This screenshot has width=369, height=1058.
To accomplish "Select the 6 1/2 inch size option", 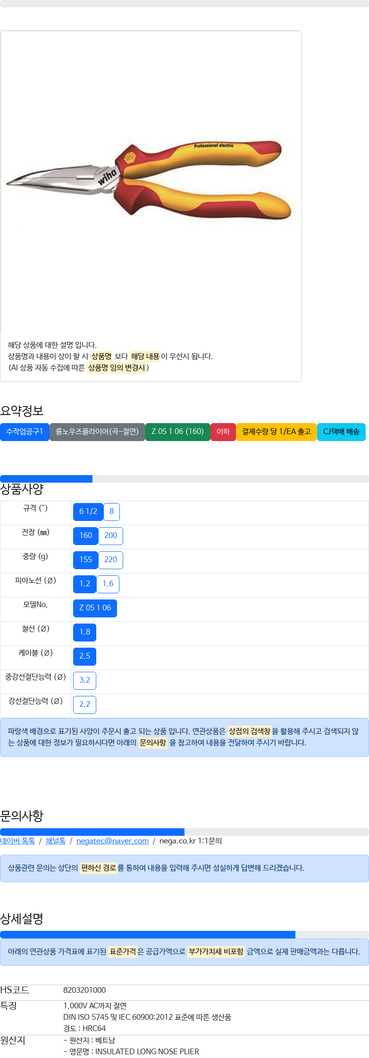I will [x=88, y=512].
